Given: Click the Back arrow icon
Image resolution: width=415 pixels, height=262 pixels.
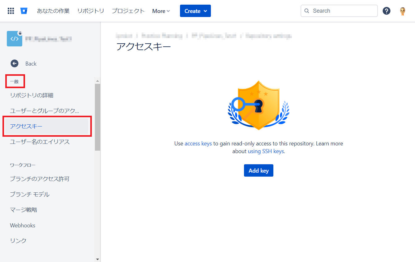Looking at the screenshot, I should click(15, 63).
